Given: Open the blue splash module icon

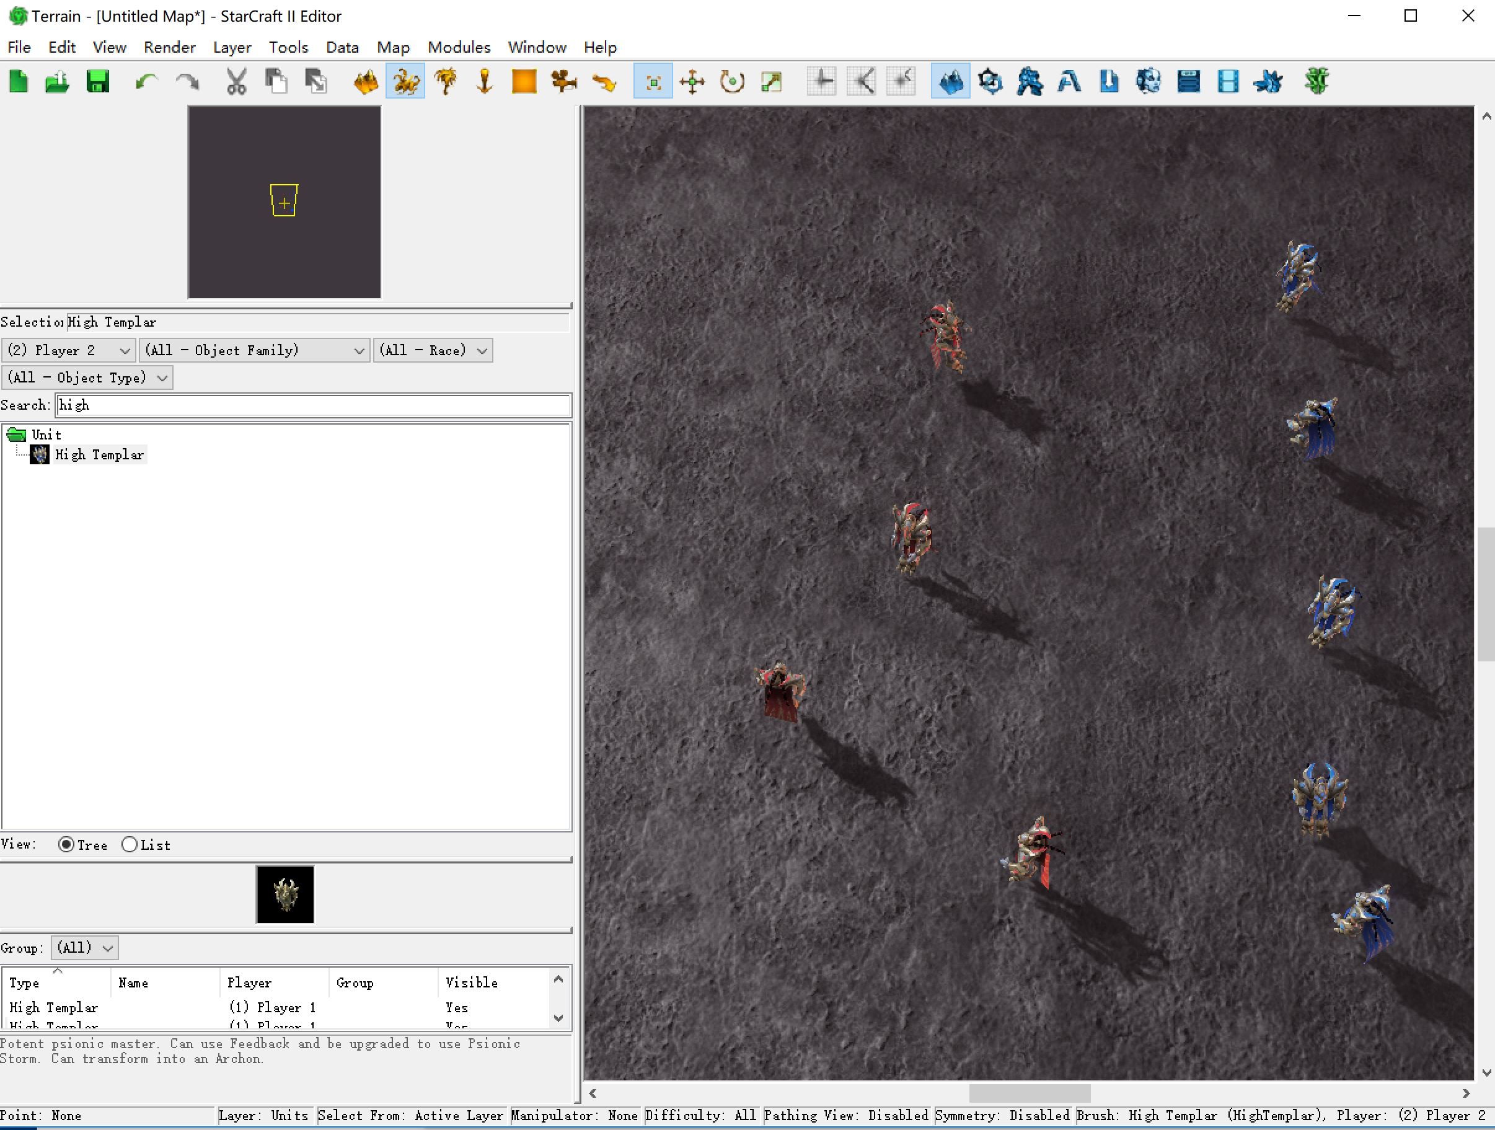Looking at the screenshot, I should [x=1268, y=82].
